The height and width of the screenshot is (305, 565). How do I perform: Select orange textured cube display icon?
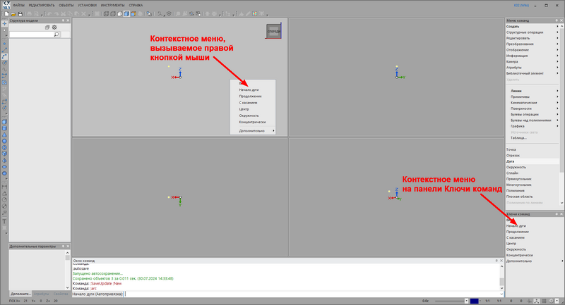133,14
